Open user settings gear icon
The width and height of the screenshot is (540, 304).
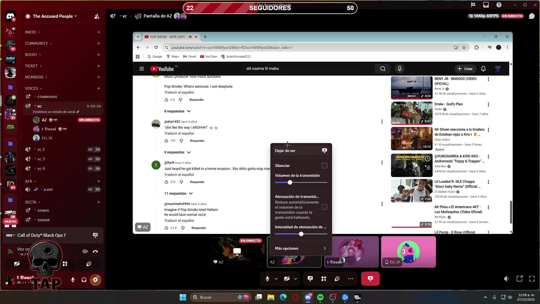(x=95, y=280)
